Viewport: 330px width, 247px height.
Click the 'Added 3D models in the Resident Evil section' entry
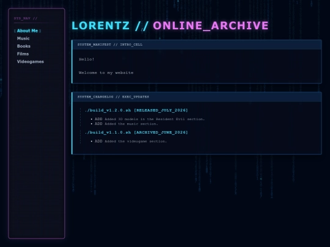point(150,119)
